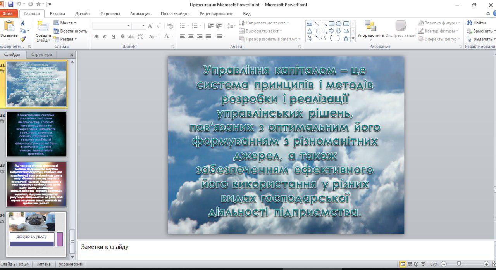Increase list indent level

(x=219, y=26)
